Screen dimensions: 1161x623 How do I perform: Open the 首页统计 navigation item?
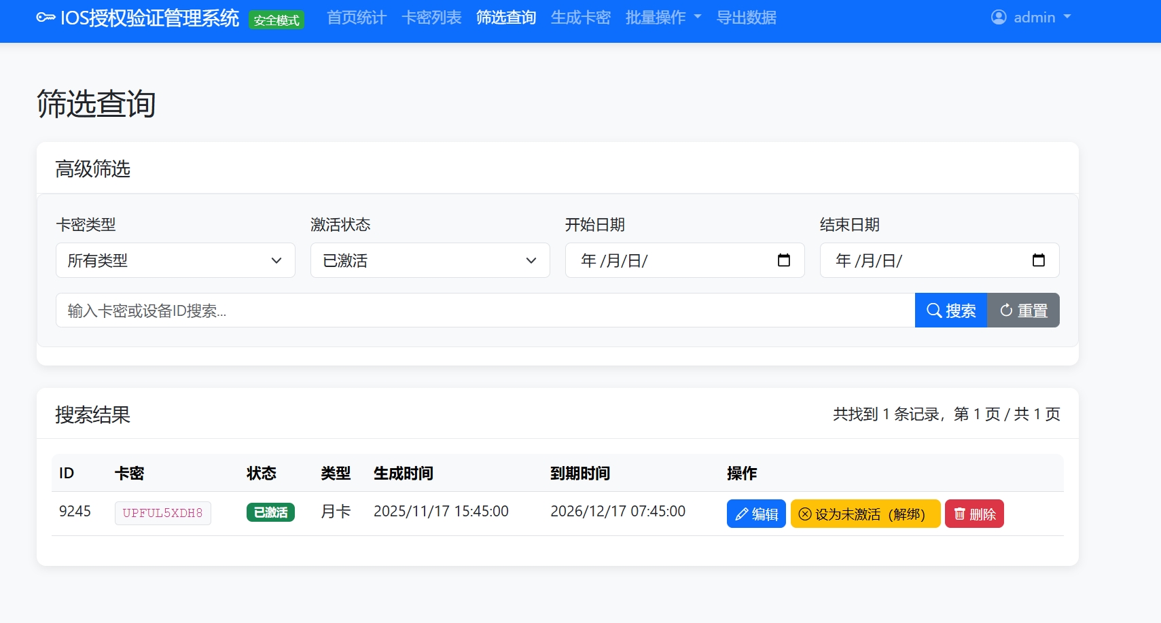pos(355,18)
